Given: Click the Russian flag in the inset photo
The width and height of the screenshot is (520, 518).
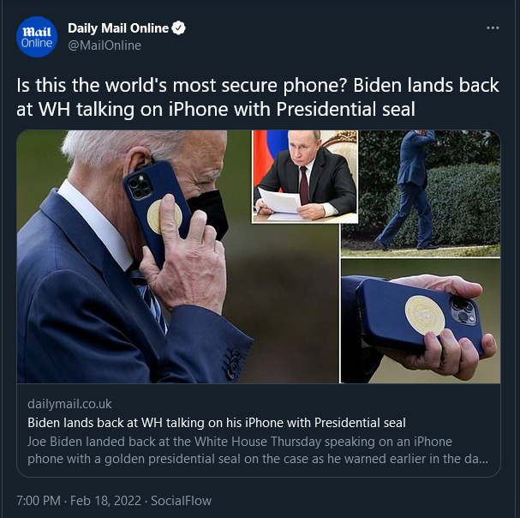Looking at the screenshot, I should click(269, 154).
